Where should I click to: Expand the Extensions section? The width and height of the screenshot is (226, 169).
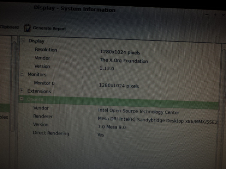[22, 90]
